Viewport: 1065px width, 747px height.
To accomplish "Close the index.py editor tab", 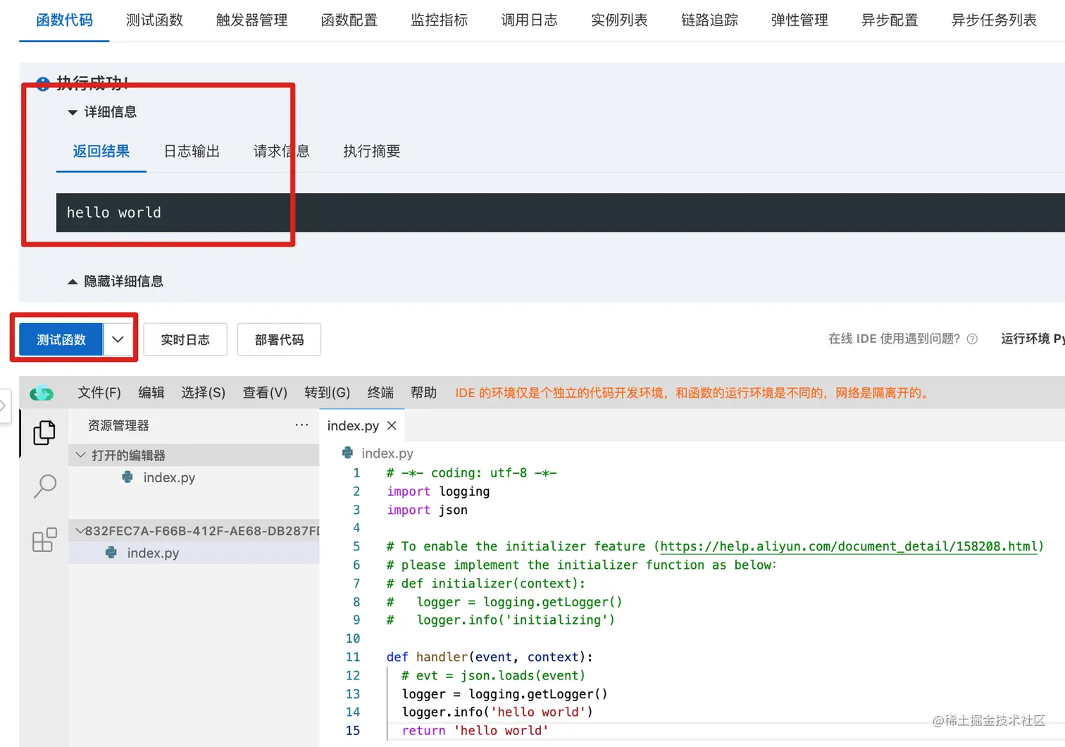I will (x=392, y=425).
